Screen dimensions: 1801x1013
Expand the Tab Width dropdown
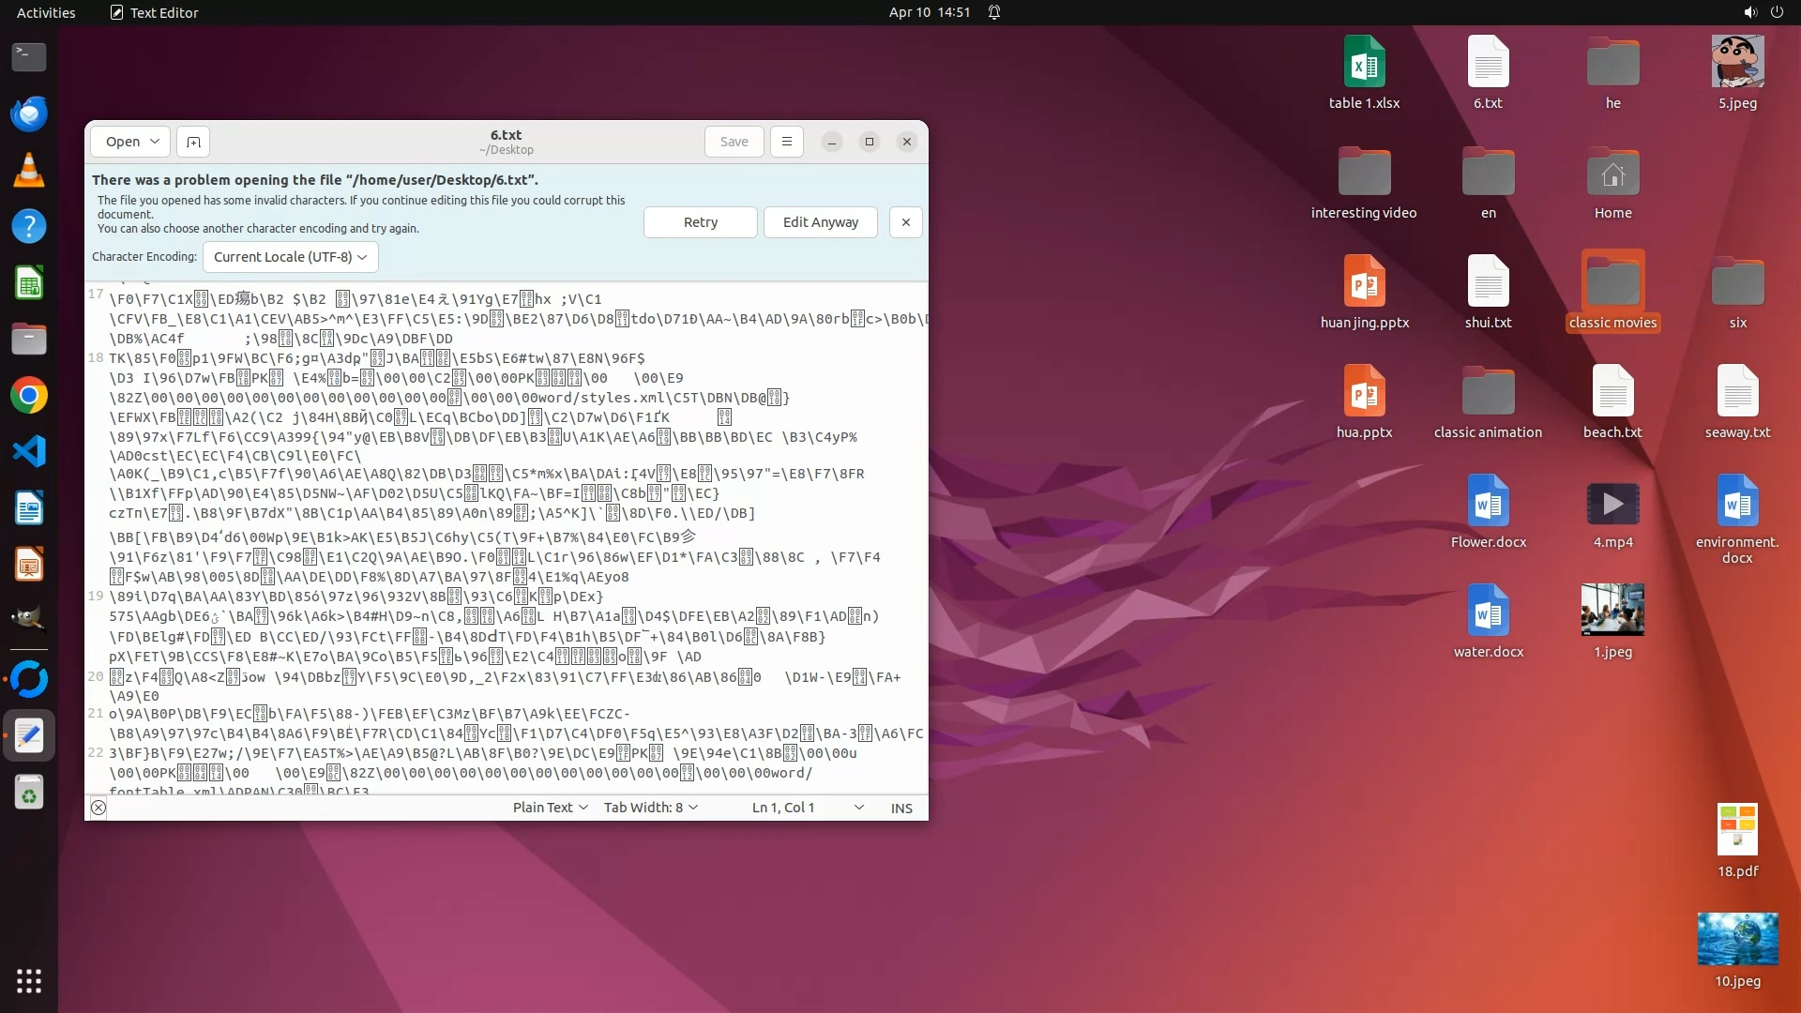click(650, 808)
